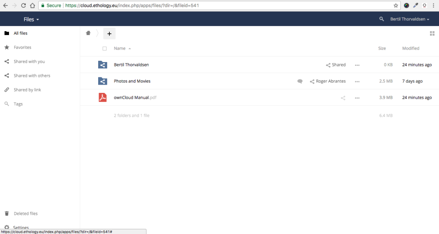Open the Files app dropdown
Viewport: 439px width, 234px height.
[x=31, y=19]
